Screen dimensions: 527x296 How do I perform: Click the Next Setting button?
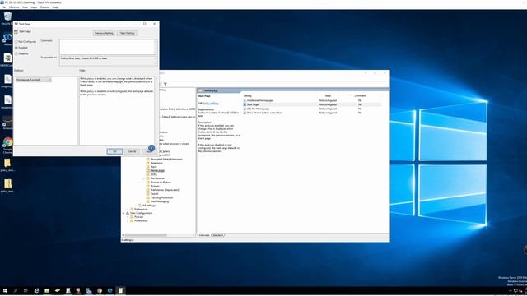tap(128, 33)
